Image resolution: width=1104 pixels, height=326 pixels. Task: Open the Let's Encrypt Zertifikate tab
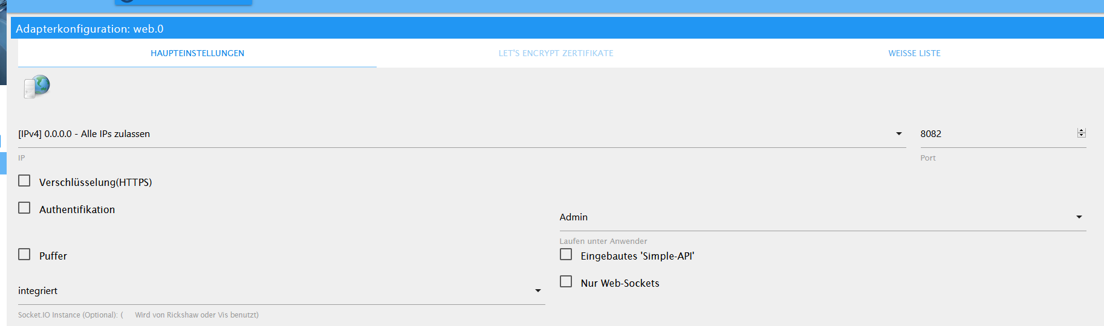(556, 53)
